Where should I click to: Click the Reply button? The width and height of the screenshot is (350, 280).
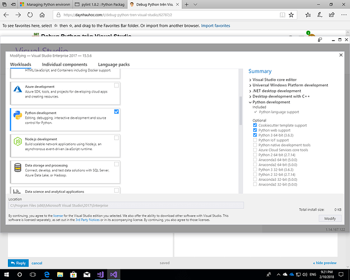(x=18, y=263)
